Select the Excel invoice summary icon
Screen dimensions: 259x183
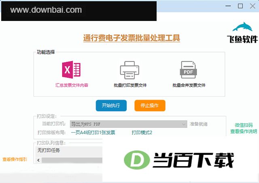[x=71, y=70]
